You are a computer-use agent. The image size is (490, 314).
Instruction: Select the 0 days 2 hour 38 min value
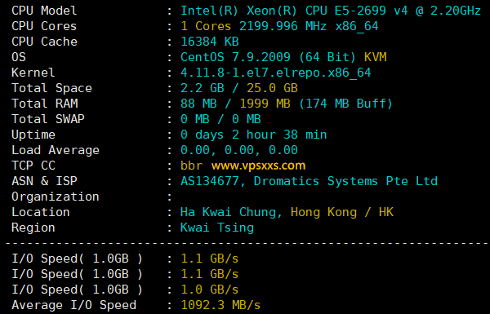[254, 135]
